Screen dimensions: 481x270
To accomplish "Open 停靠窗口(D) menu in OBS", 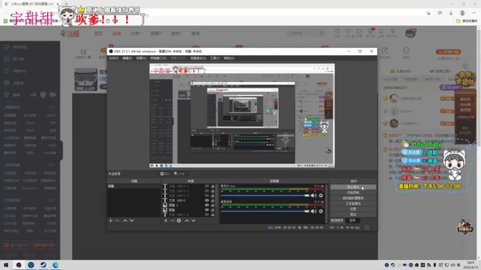I will [x=158, y=58].
